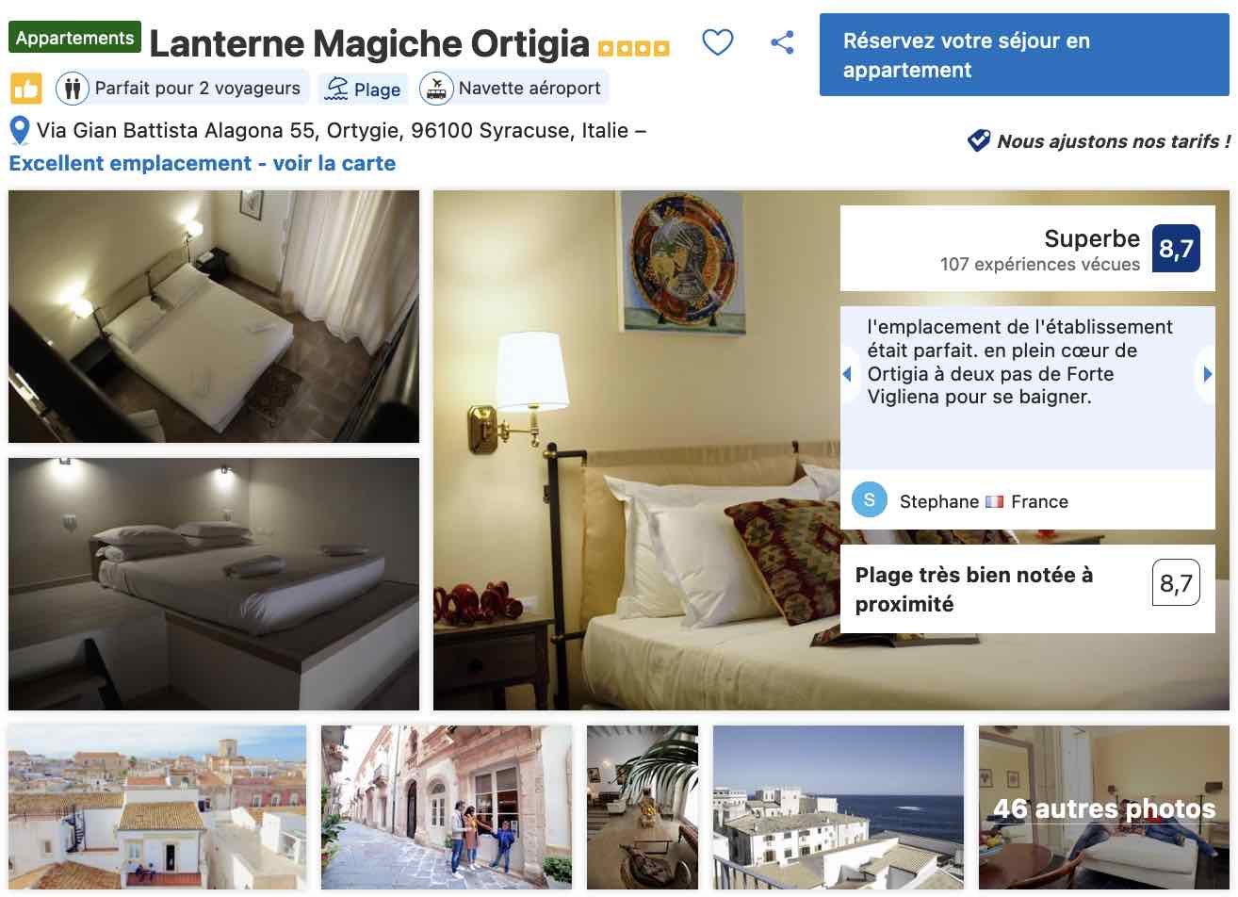The width and height of the screenshot is (1238, 897).
Task: Click the Appartements green label
Action: tap(75, 38)
